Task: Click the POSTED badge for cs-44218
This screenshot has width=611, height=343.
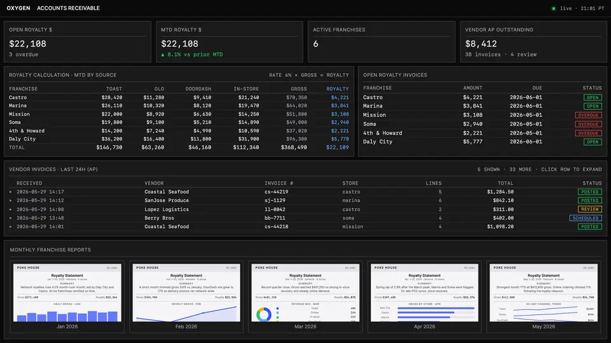Action: pos(589,226)
